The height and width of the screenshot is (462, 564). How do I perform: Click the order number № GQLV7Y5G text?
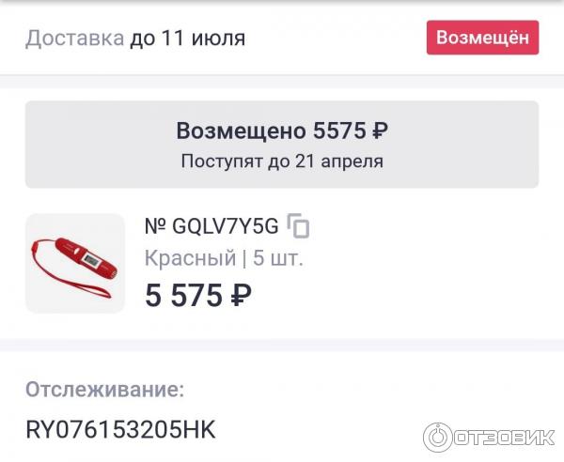[x=211, y=226]
